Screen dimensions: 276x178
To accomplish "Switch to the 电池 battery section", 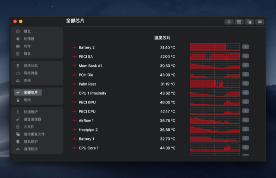I will click(27, 100).
